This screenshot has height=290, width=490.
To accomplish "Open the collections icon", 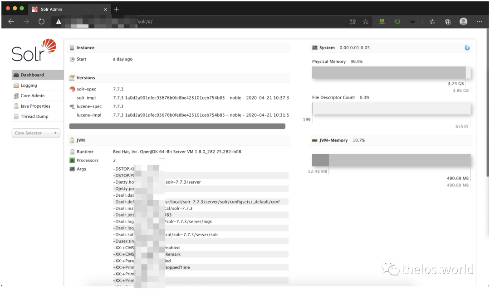I will 448,22.
